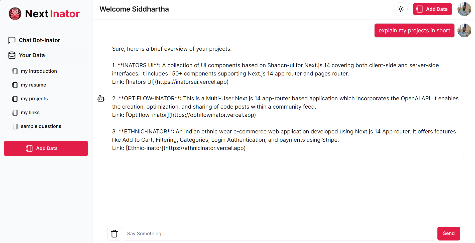Image resolution: width=475 pixels, height=243 pixels.
Task: Open the profile avatar in header
Action: [x=464, y=9]
